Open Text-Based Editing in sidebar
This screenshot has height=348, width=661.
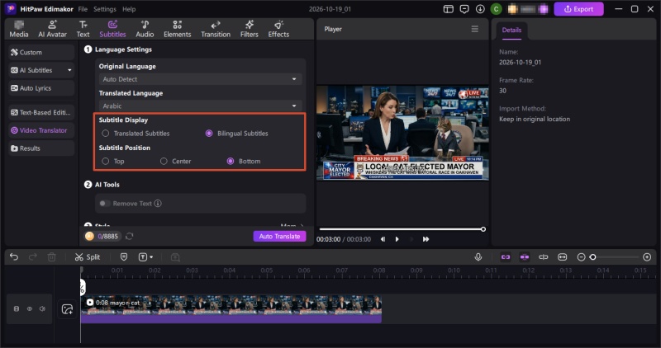click(41, 112)
